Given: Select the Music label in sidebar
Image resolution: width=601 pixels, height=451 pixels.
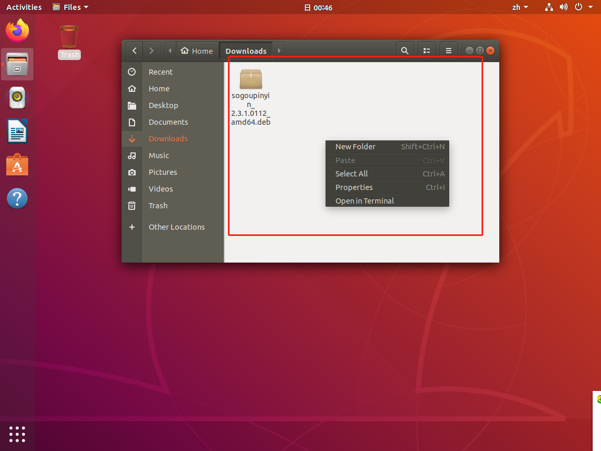Looking at the screenshot, I should [x=159, y=156].
